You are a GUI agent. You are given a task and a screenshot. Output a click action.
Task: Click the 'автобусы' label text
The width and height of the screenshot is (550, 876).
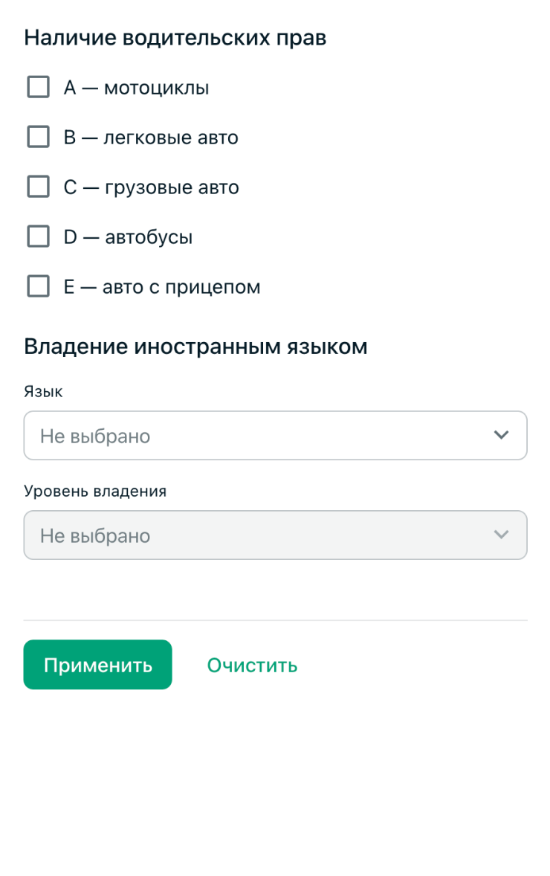149,237
